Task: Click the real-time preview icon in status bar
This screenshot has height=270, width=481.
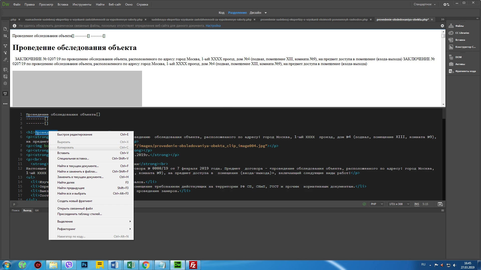Action: [440, 204]
